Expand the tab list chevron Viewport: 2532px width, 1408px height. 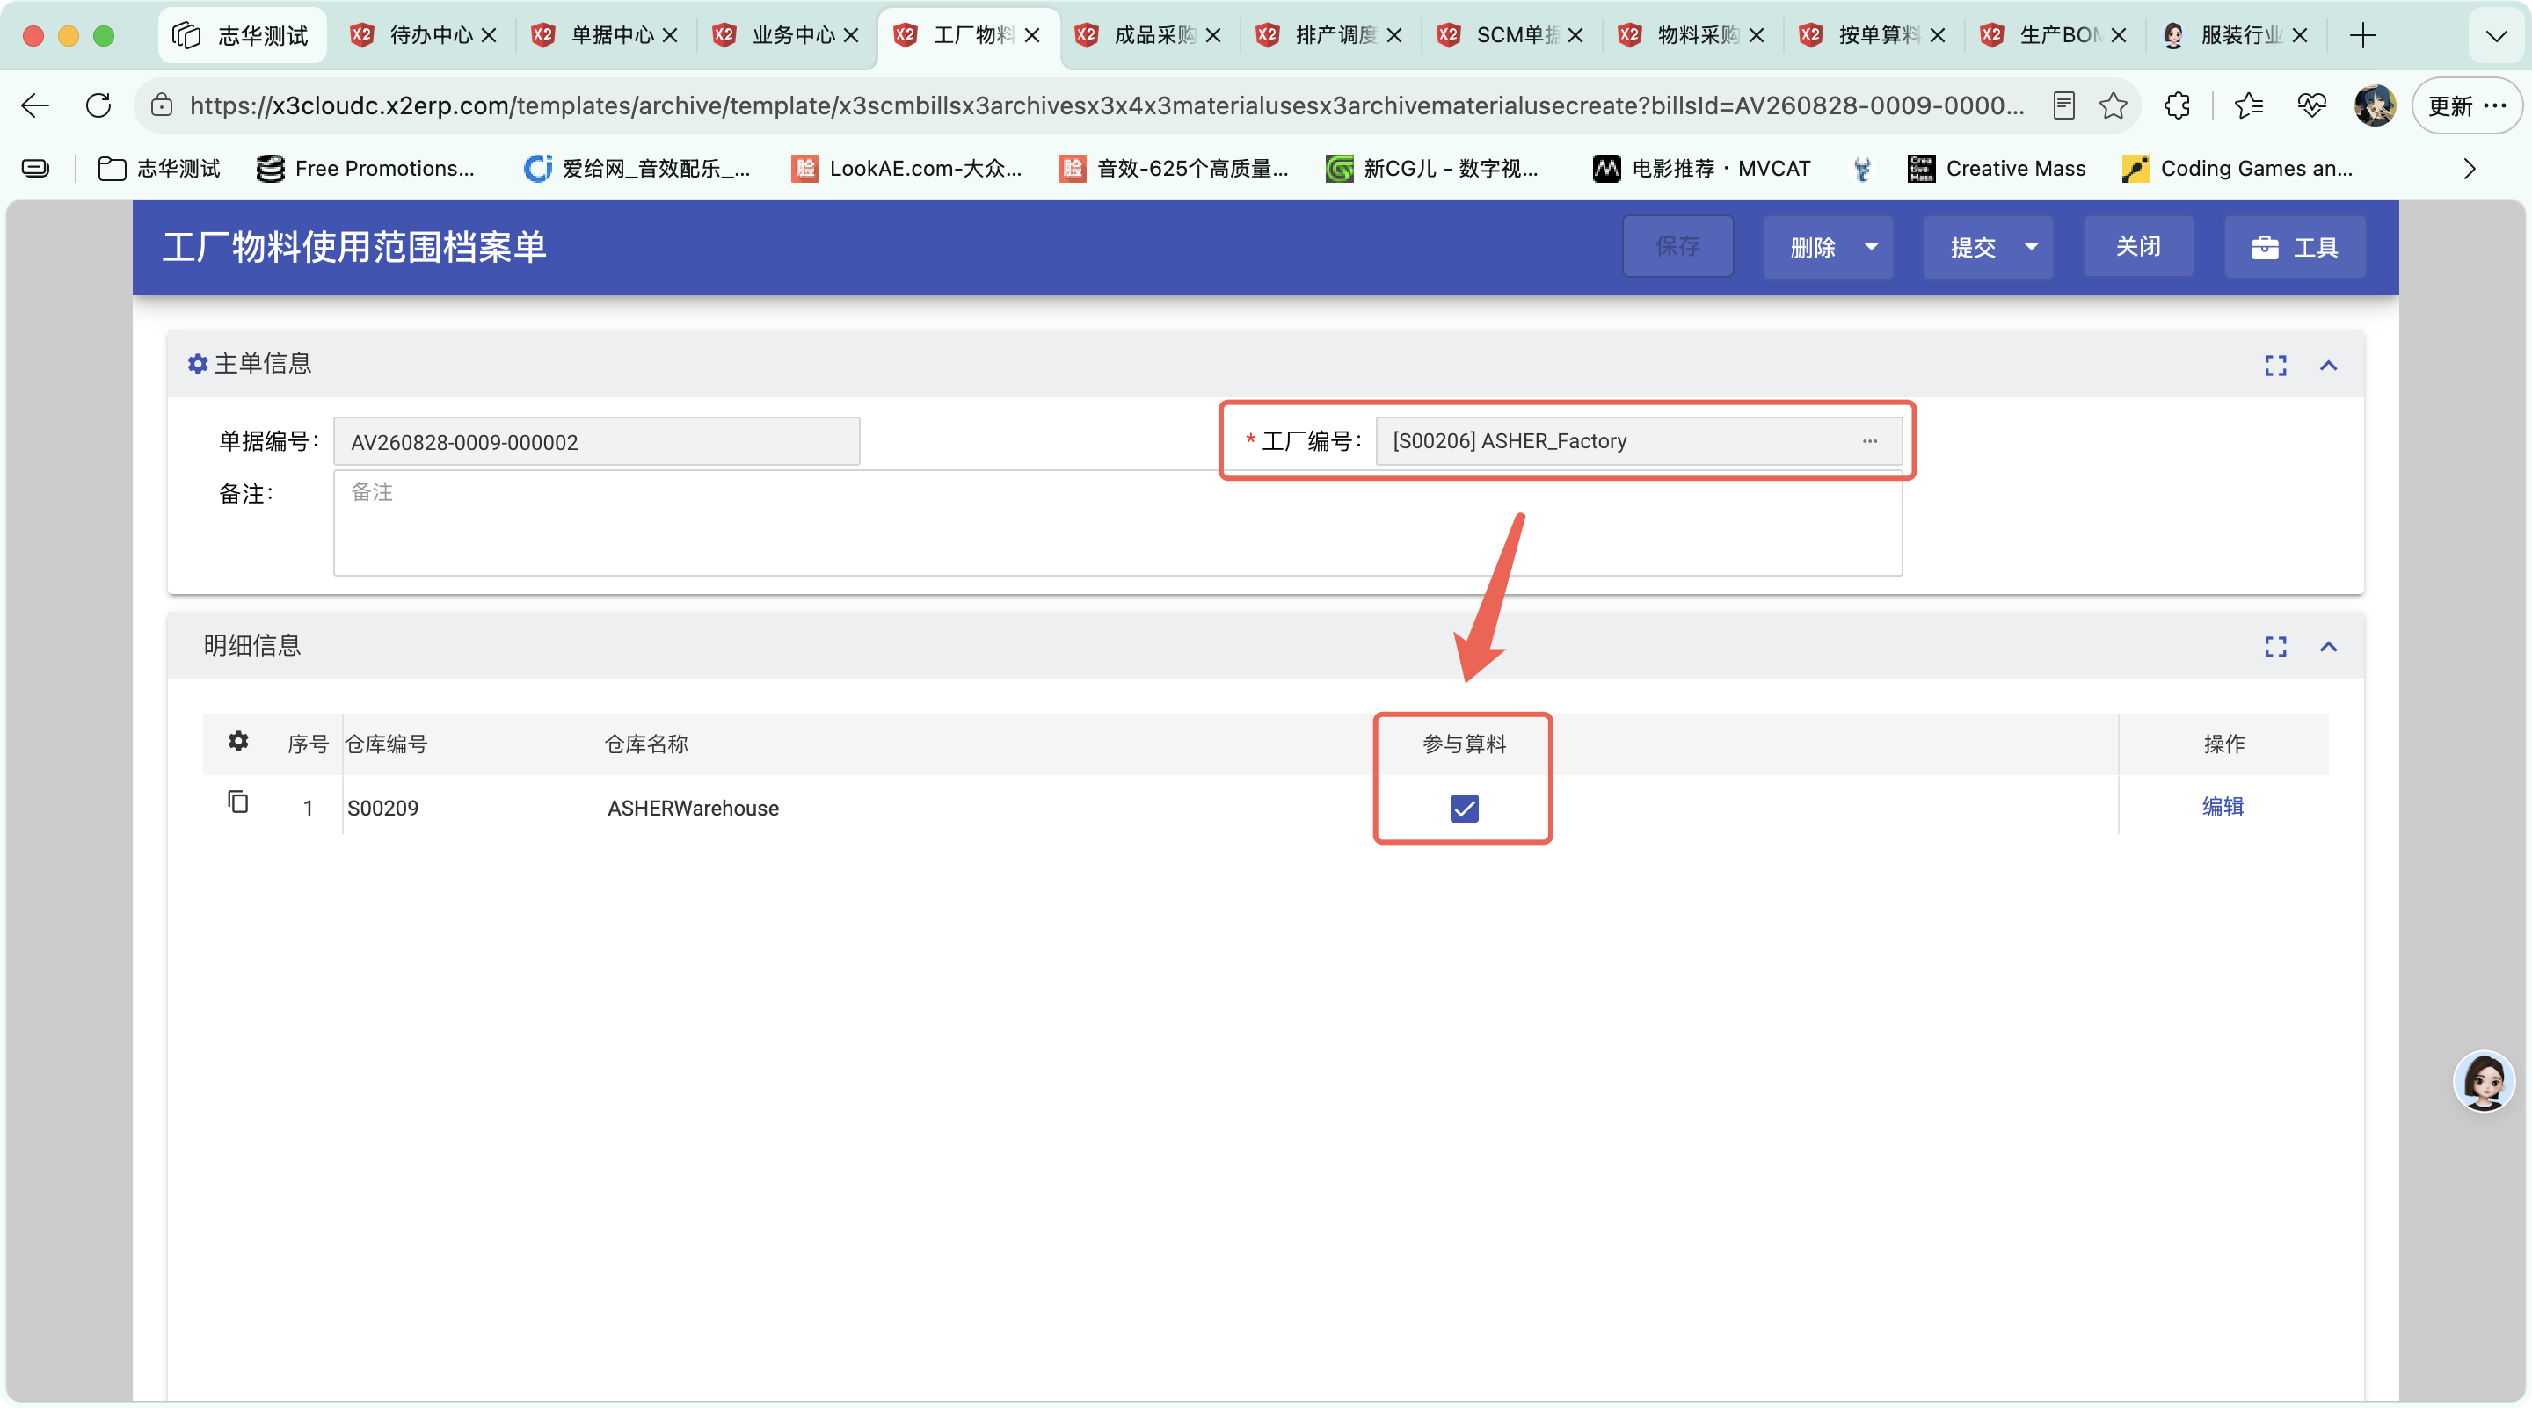[x=2496, y=36]
